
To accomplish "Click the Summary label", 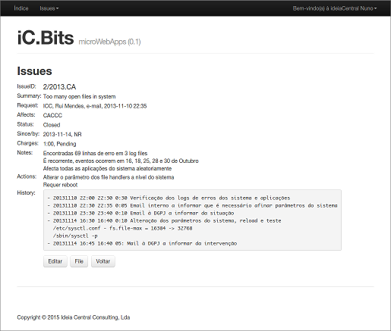I will [29, 96].
